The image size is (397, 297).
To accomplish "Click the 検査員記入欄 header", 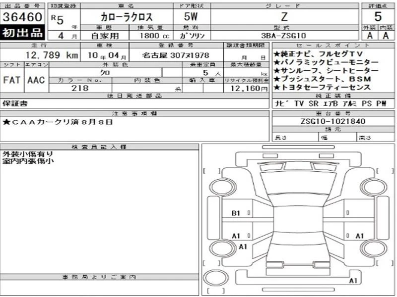I will click(99, 147).
